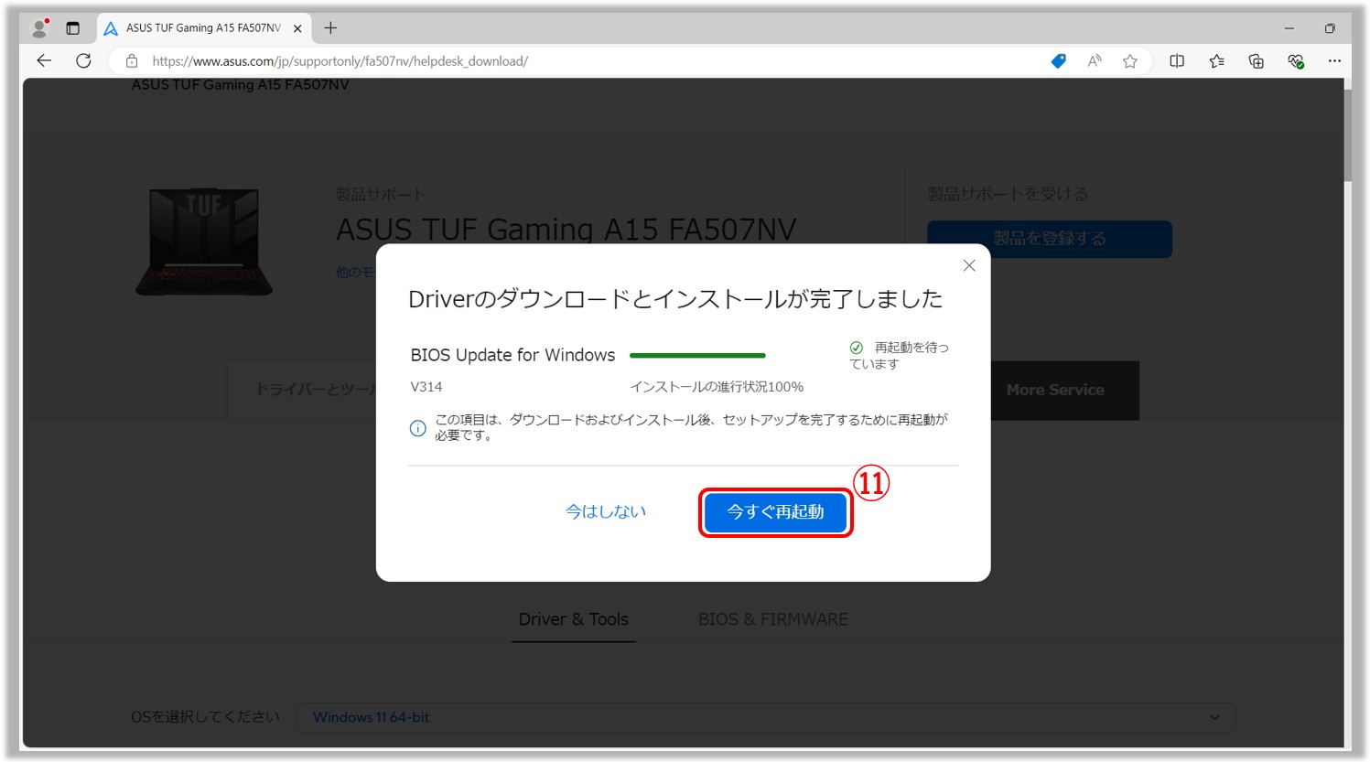This screenshot has width=1370, height=762.
Task: Switch to the BIOS & FIRMWARE tab
Action: (x=773, y=619)
